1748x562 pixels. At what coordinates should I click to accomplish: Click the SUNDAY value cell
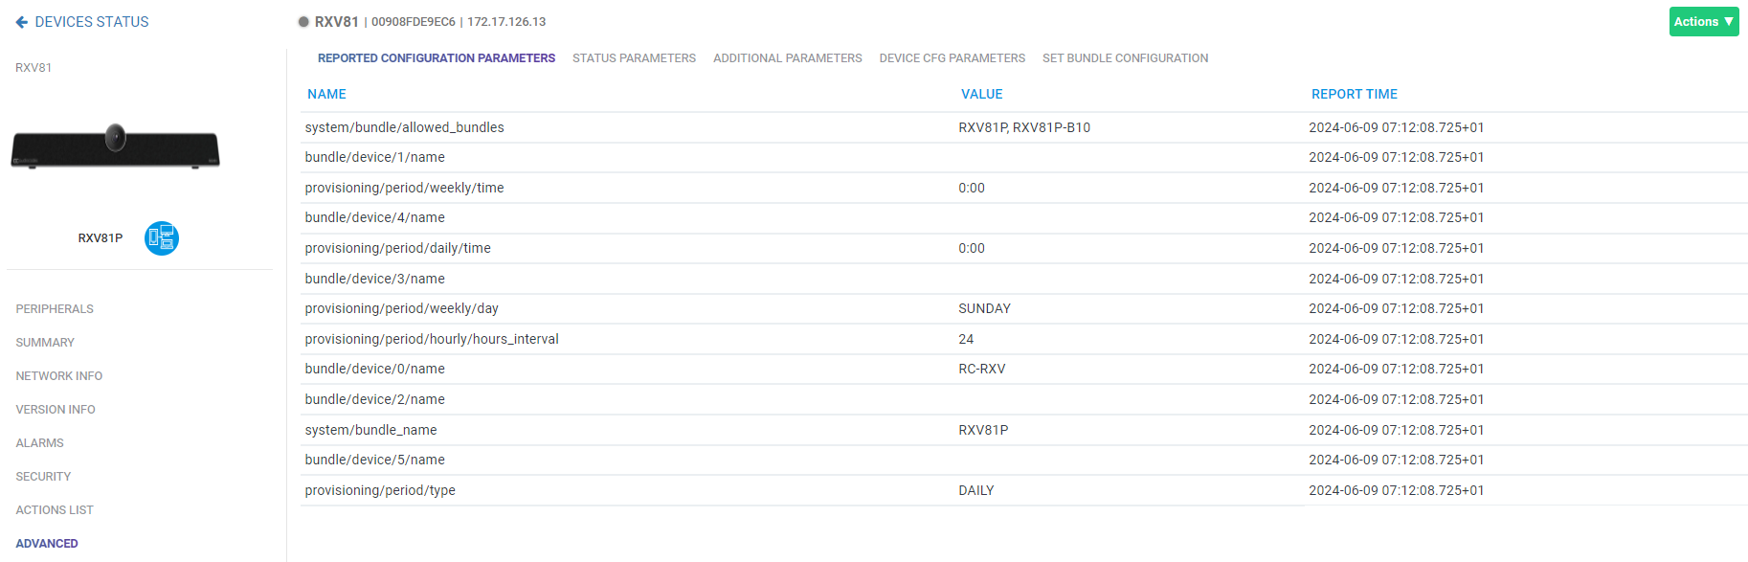(984, 308)
